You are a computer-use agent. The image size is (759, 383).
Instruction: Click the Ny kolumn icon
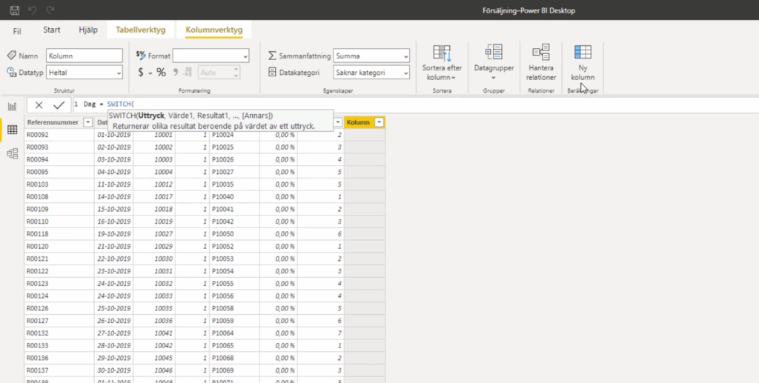[583, 62]
